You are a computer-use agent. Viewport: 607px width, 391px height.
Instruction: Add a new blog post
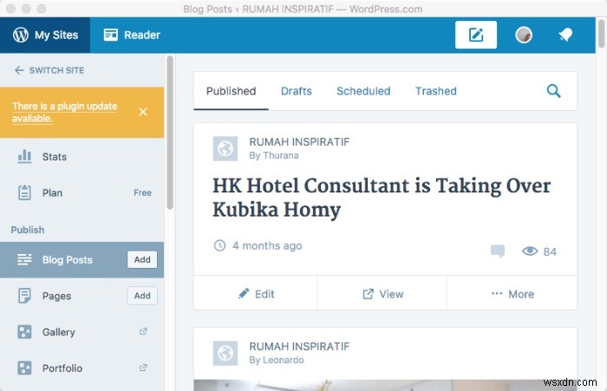point(142,259)
